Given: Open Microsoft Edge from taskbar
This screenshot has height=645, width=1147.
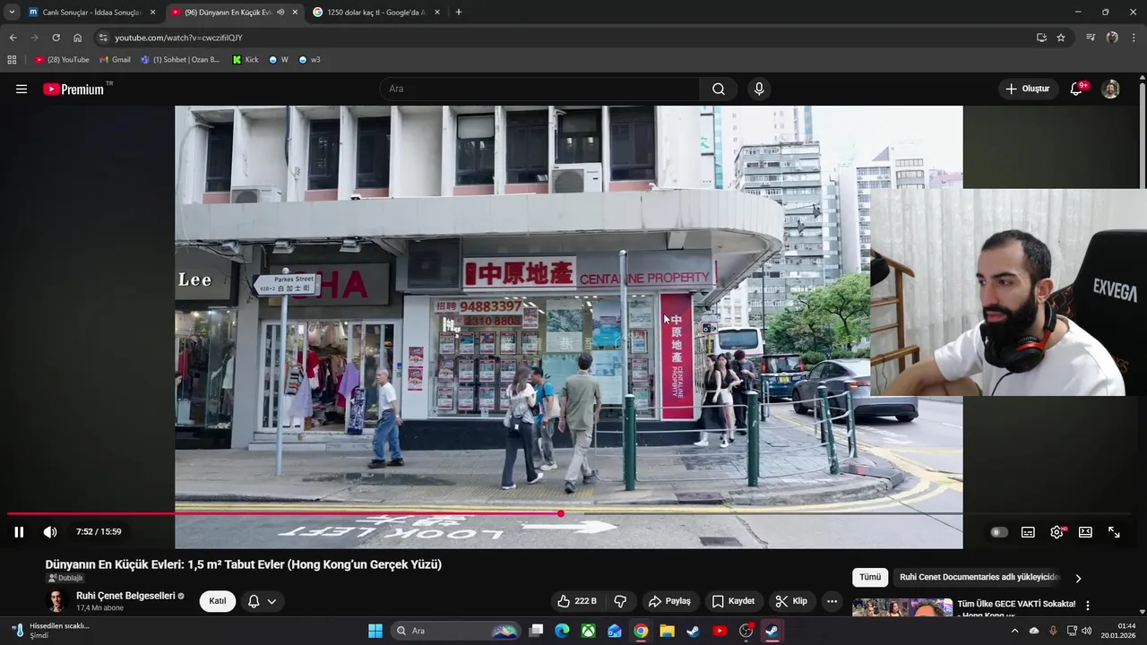Looking at the screenshot, I should tap(562, 631).
